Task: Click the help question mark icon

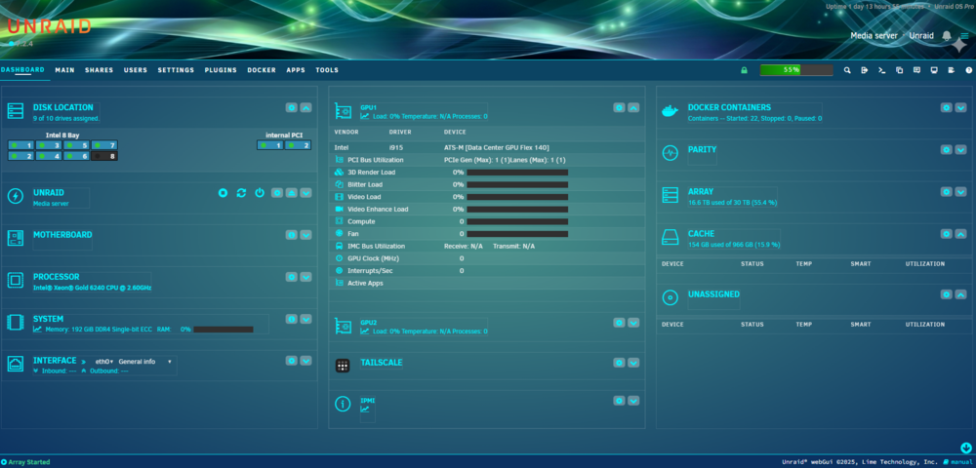Action: [x=969, y=70]
